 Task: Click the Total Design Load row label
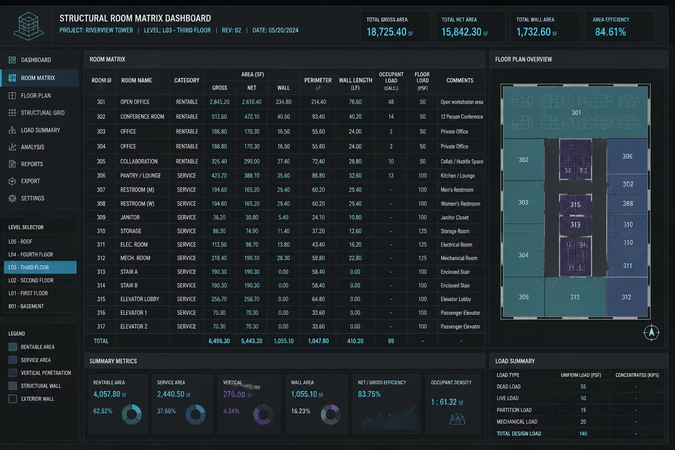click(519, 434)
